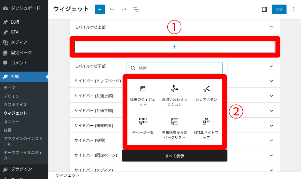The height and width of the screenshot is (179, 301).
Task: Open the three-dot options menu
Action: [x=294, y=10]
